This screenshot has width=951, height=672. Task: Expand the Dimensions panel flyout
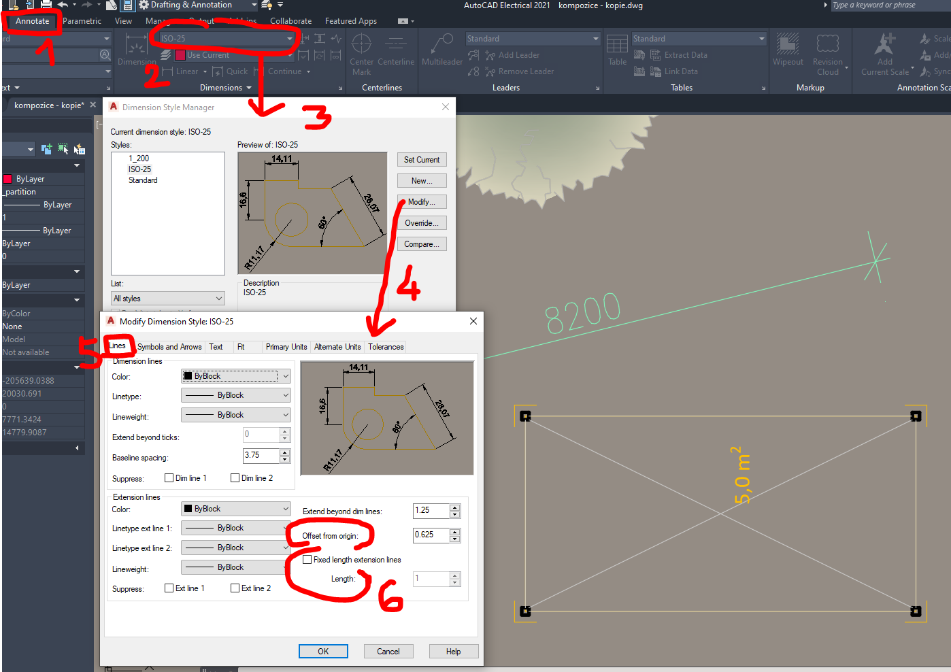[x=226, y=88]
